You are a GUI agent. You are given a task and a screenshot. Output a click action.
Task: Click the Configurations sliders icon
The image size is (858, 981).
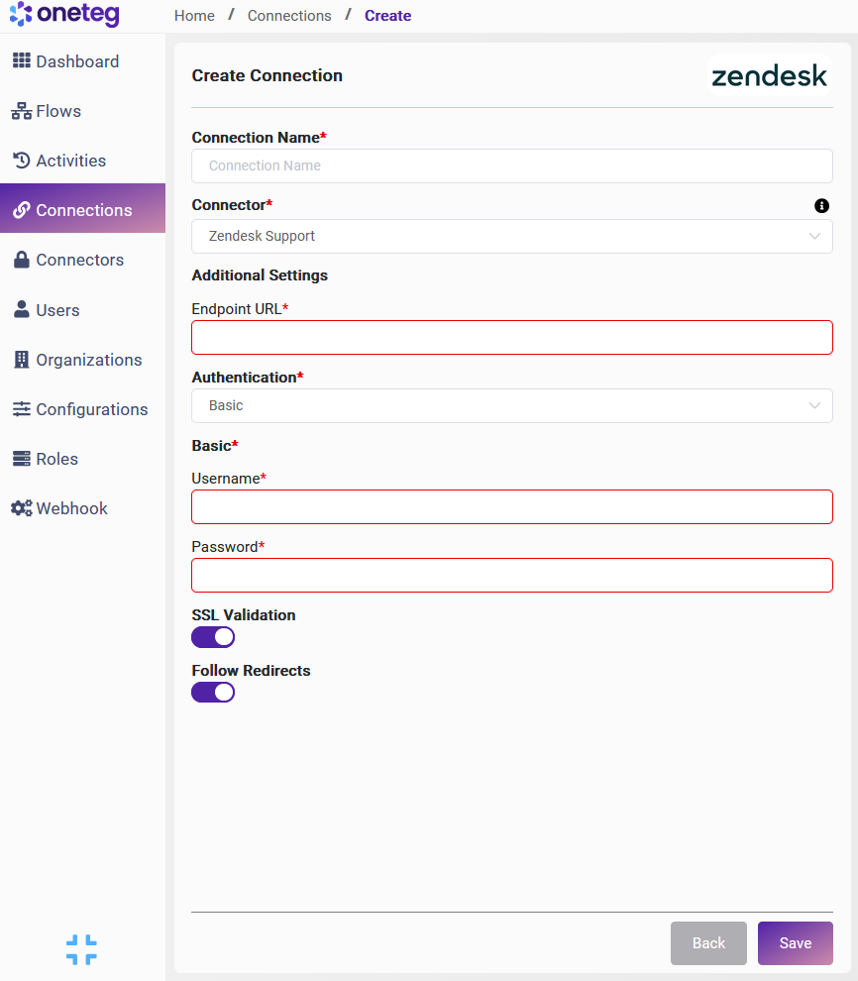point(21,409)
